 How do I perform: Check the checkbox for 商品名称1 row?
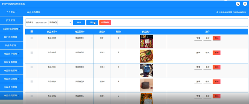tap(32, 38)
